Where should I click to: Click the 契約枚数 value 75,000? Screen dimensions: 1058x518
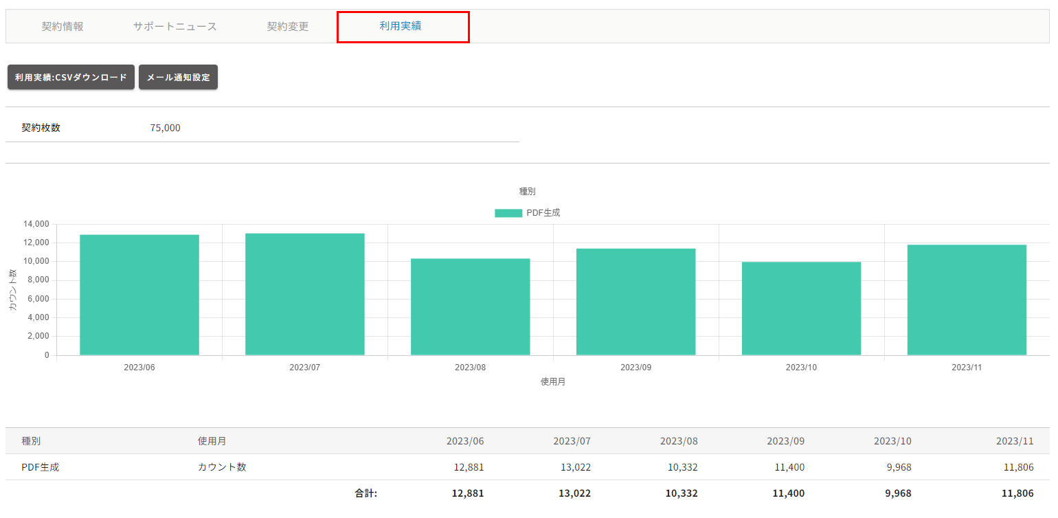point(165,128)
